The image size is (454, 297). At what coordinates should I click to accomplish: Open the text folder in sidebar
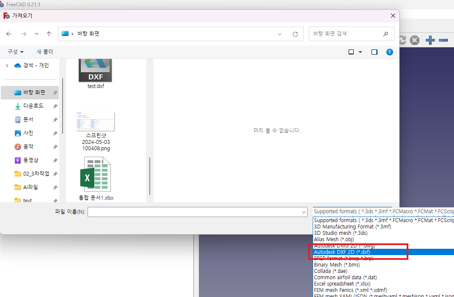(x=23, y=200)
